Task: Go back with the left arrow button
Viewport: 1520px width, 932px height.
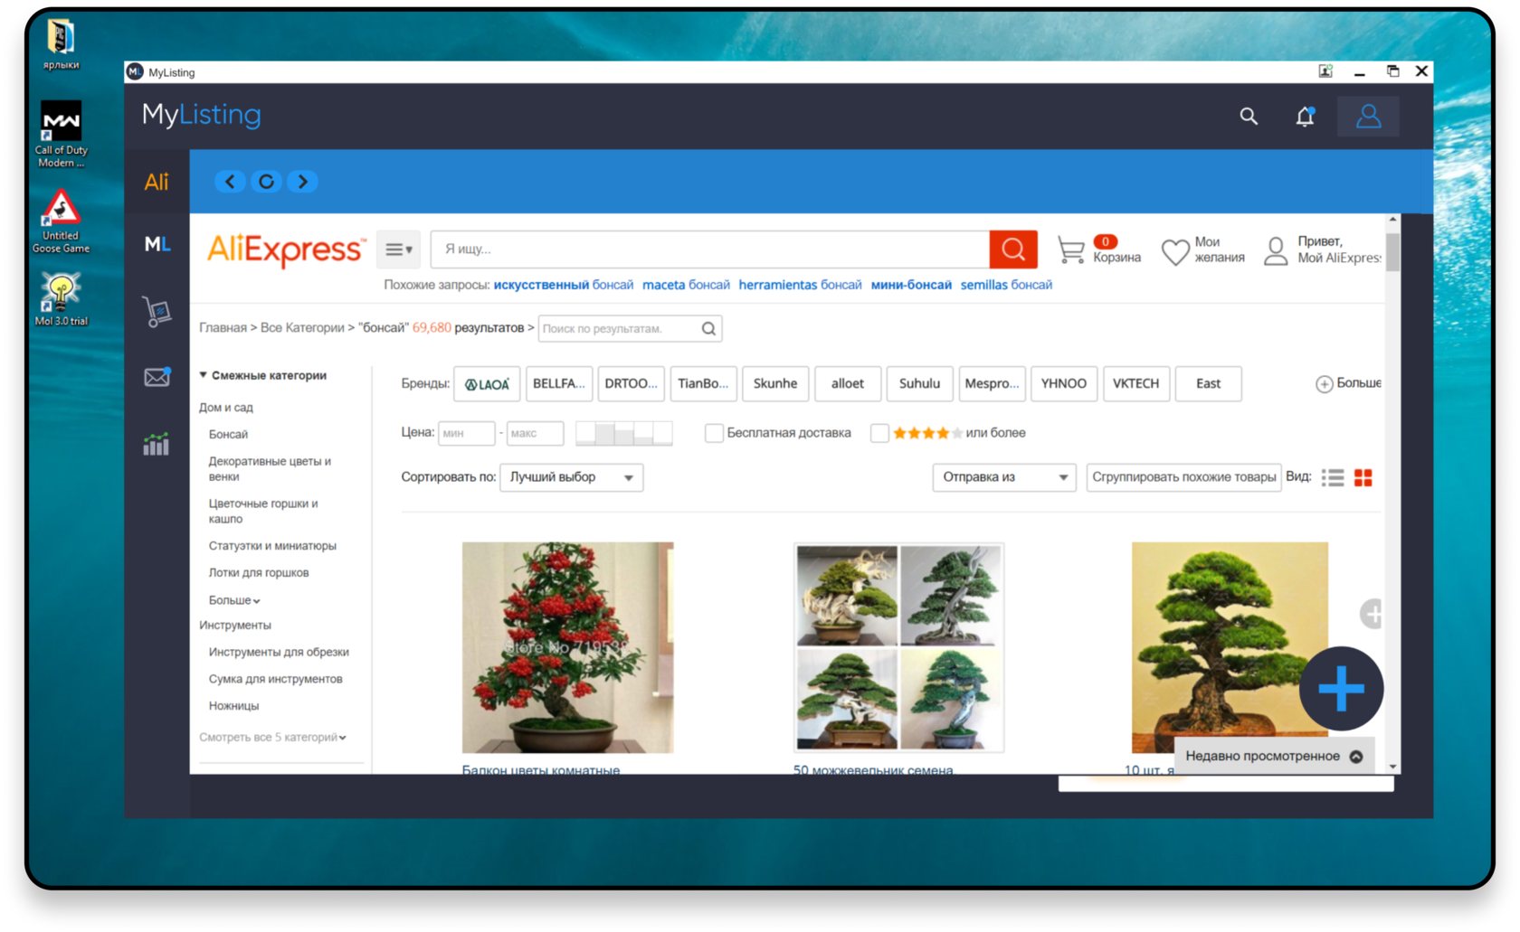Action: point(230,182)
